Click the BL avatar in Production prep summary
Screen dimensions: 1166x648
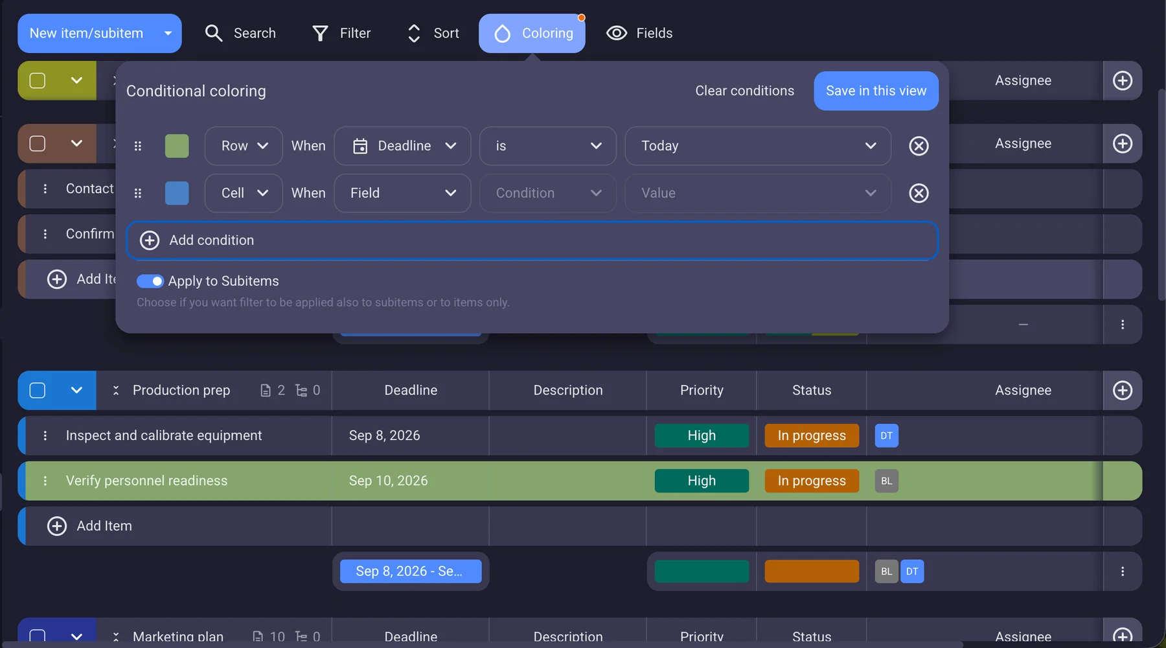tap(886, 572)
